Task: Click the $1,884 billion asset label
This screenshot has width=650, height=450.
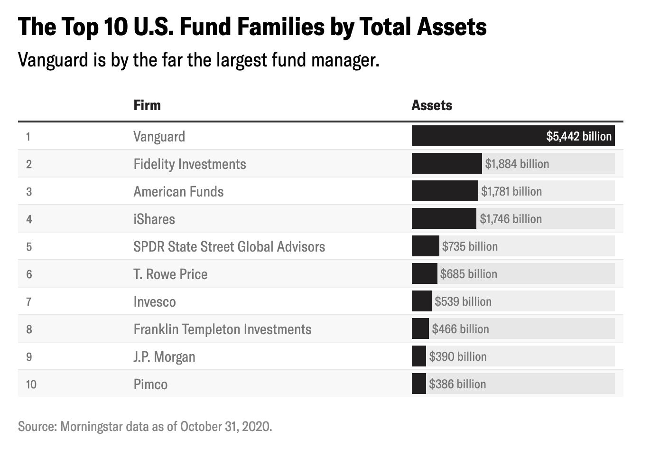Action: pyautogui.click(x=517, y=164)
